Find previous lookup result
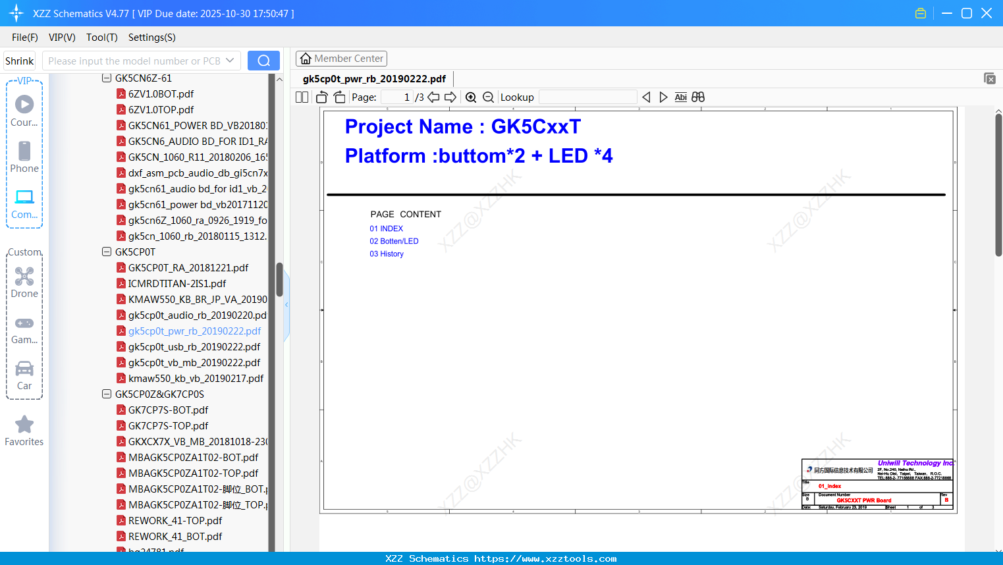This screenshot has width=1003, height=565. pos(646,97)
